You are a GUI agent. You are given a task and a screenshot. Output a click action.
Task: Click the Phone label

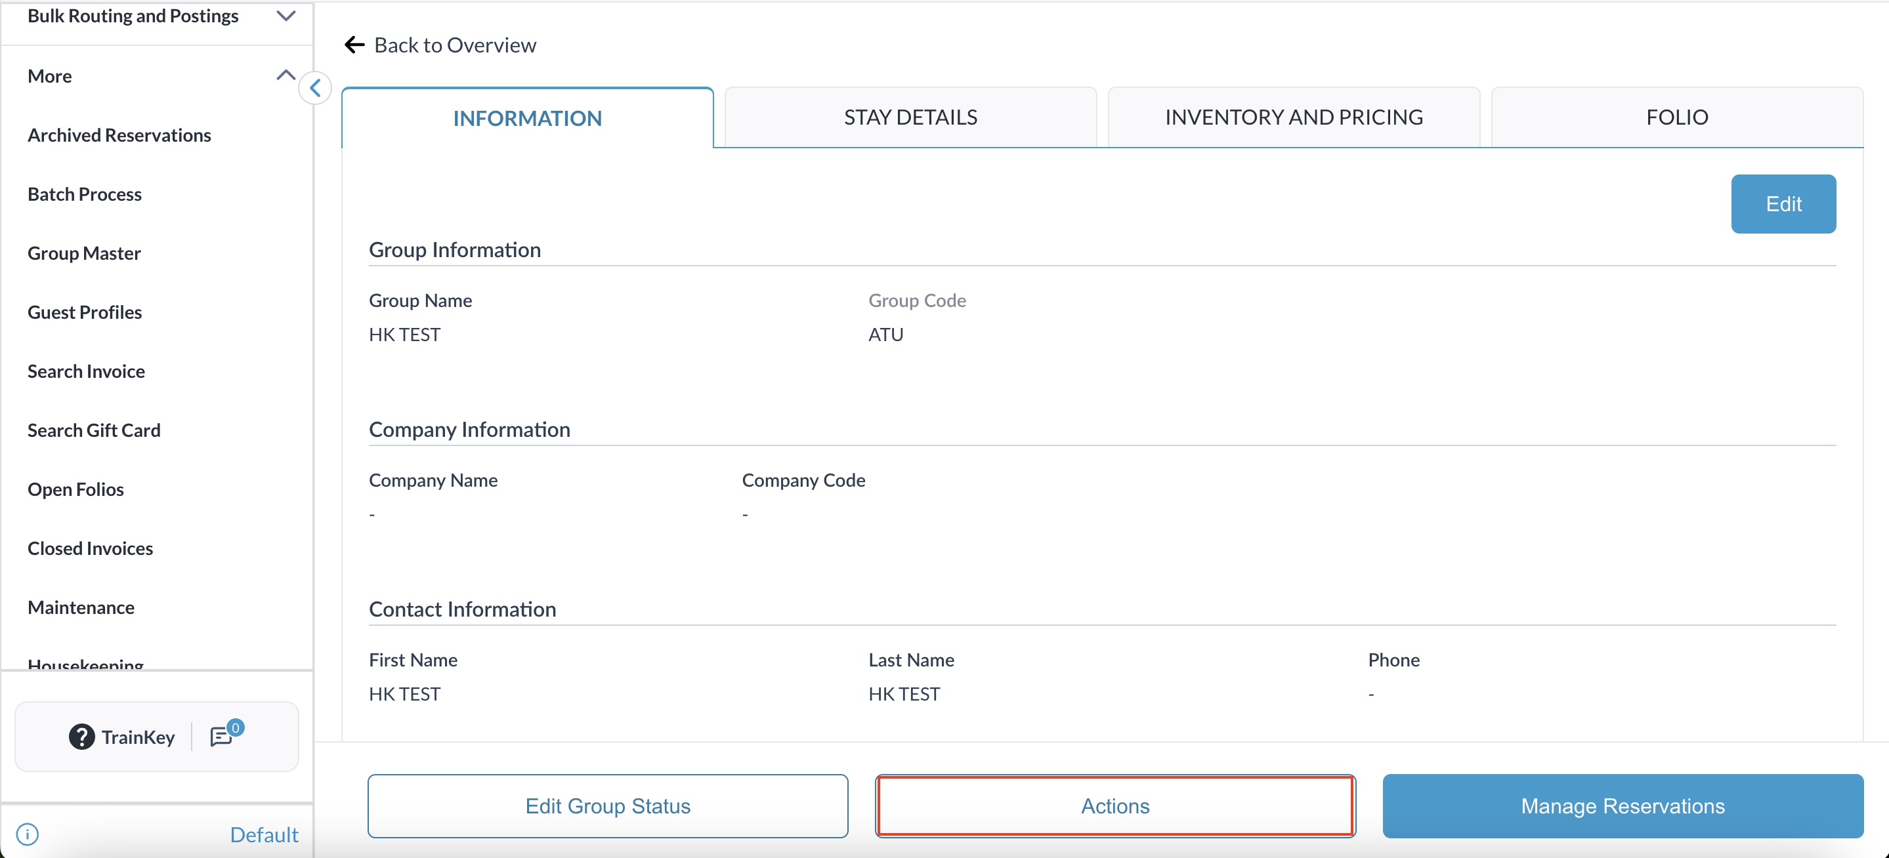(1394, 660)
